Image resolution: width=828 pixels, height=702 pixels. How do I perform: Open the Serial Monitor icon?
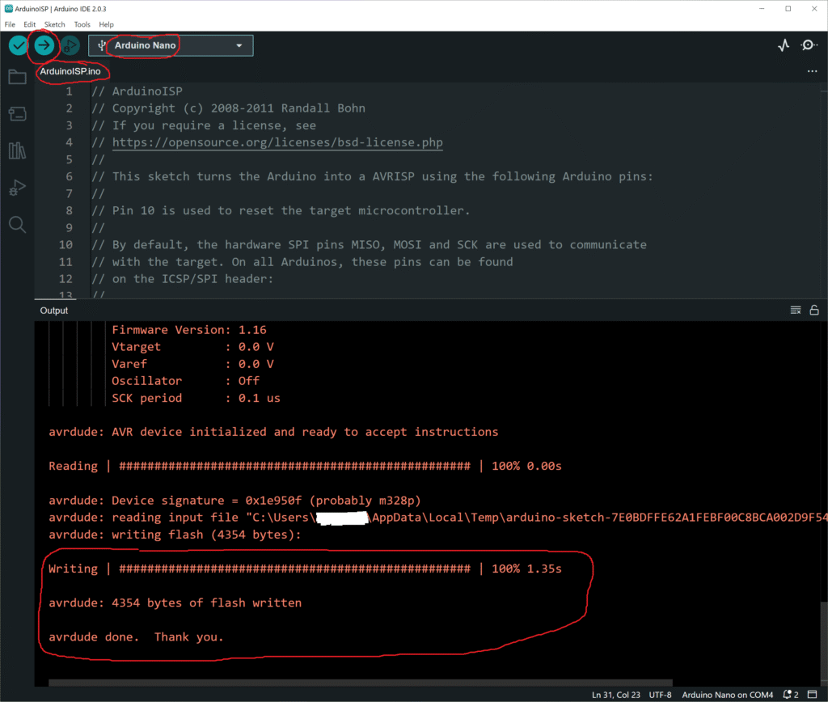coord(809,46)
